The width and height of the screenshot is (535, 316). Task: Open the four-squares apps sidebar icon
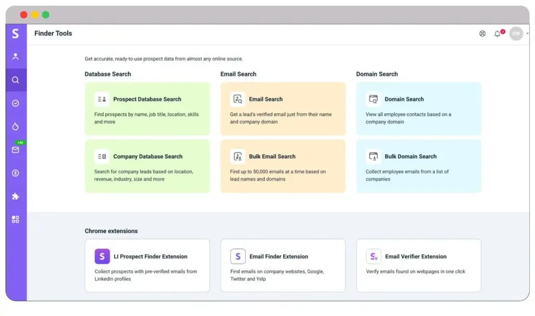pos(15,219)
